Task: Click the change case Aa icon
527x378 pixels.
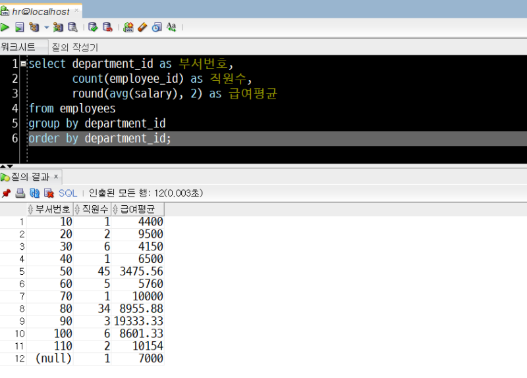Action: point(171,27)
